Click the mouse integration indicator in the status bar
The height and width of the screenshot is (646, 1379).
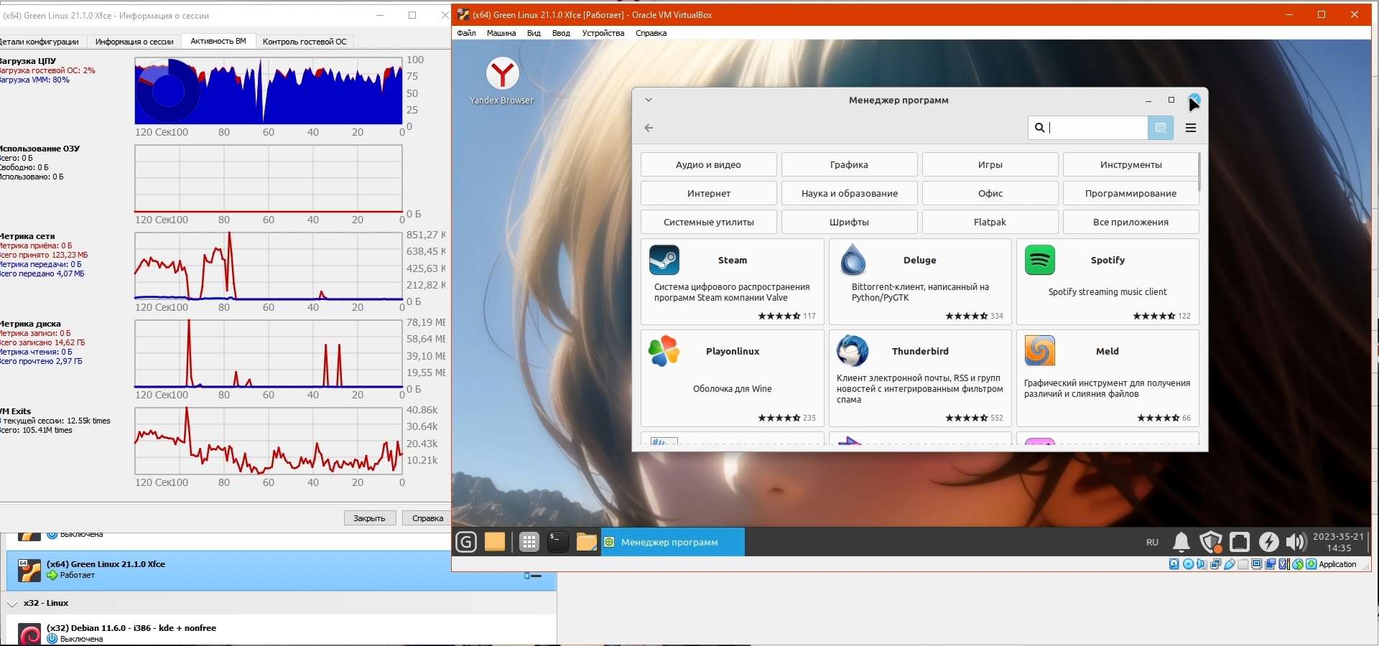point(1298,564)
